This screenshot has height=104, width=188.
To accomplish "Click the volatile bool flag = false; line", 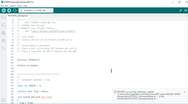I will [x=33, y=91].
